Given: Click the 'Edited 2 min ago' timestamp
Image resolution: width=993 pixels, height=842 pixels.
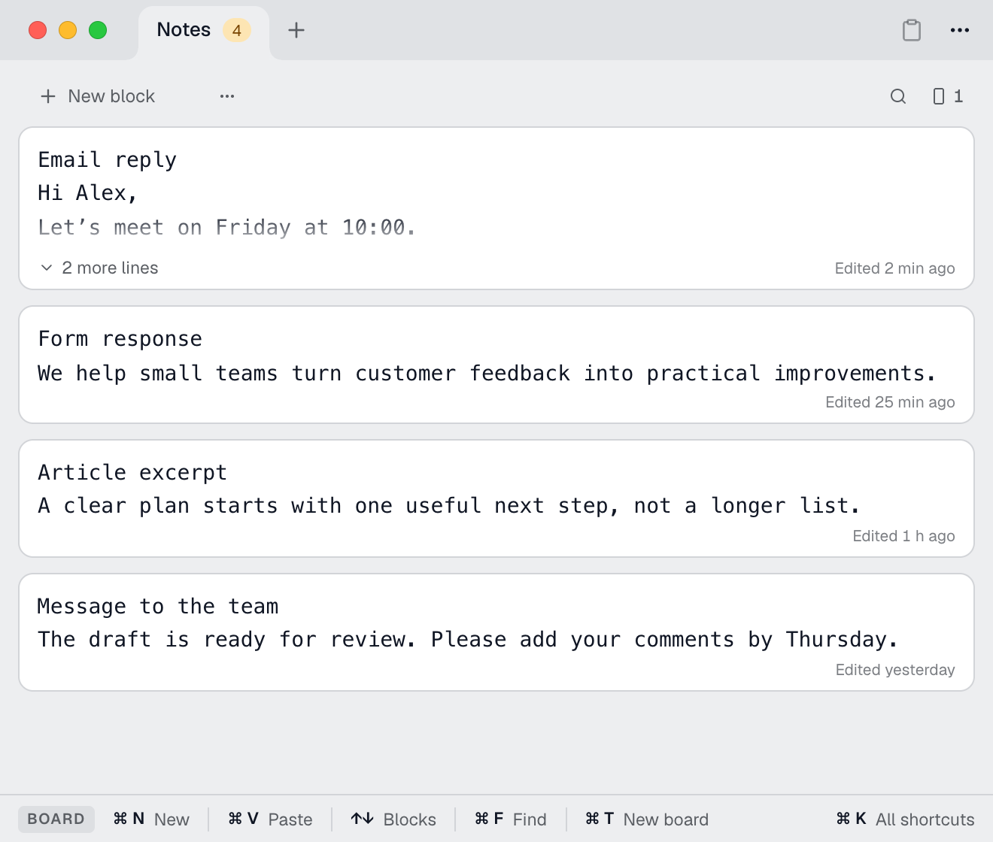Looking at the screenshot, I should tap(895, 268).
